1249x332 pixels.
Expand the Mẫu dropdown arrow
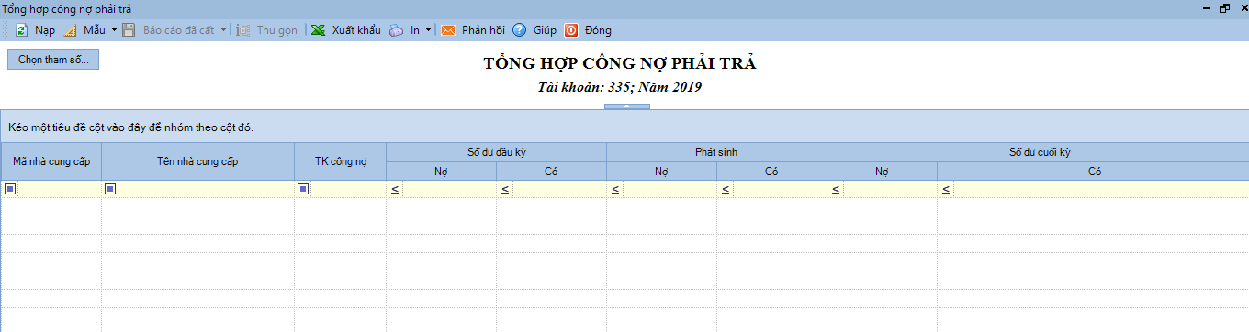pos(114,30)
